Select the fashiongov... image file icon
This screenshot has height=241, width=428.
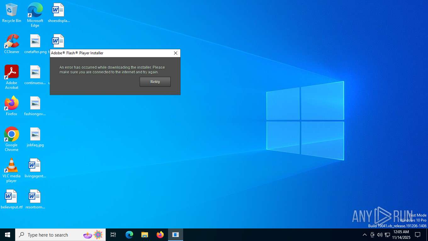tap(35, 106)
